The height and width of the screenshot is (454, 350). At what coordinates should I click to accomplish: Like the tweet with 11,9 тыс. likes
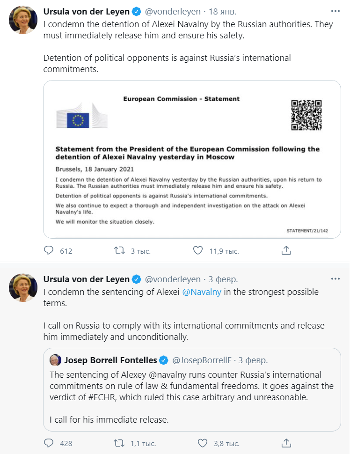click(x=198, y=251)
